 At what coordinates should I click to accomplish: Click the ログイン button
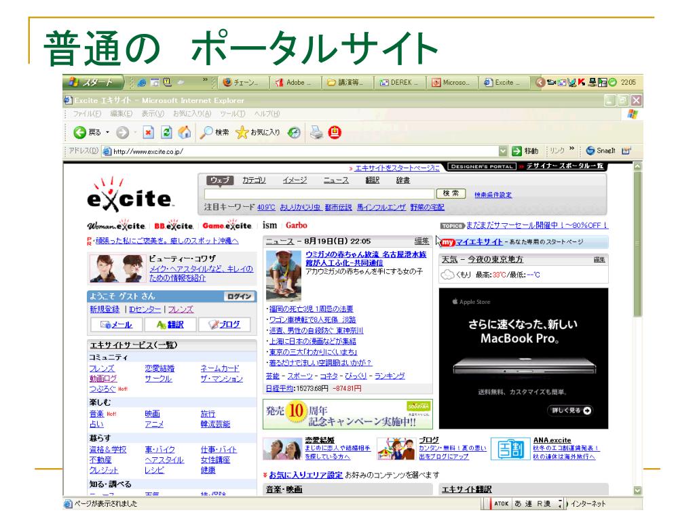[x=240, y=296]
